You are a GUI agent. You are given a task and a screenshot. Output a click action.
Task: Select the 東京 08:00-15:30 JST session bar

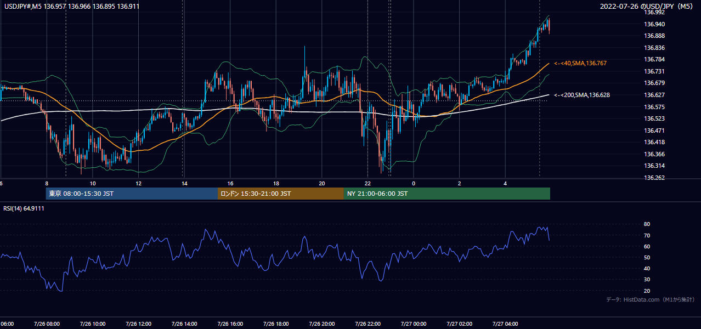pyautogui.click(x=132, y=194)
